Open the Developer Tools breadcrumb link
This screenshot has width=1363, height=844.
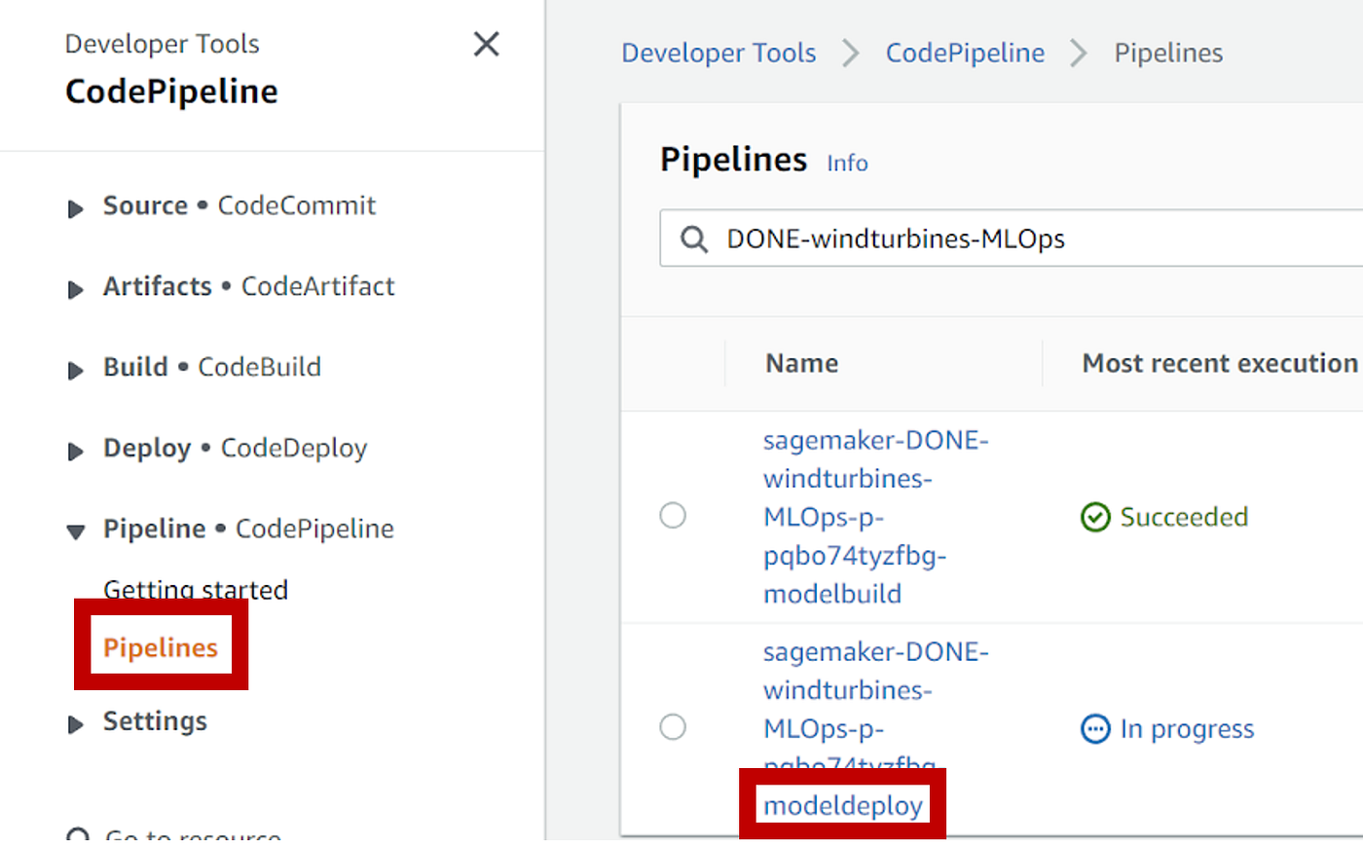[718, 54]
